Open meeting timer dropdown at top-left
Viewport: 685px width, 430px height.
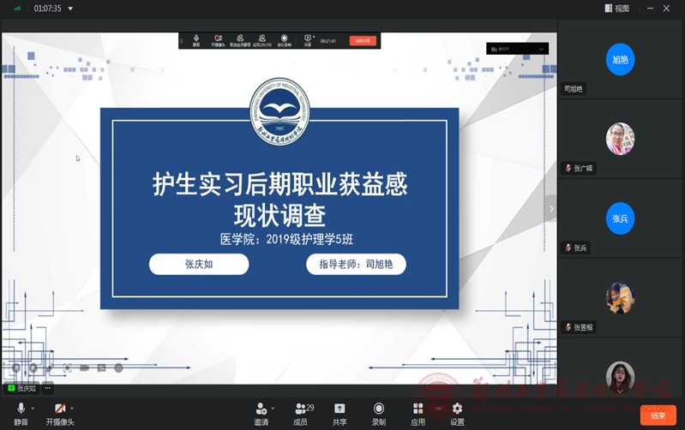coord(70,9)
